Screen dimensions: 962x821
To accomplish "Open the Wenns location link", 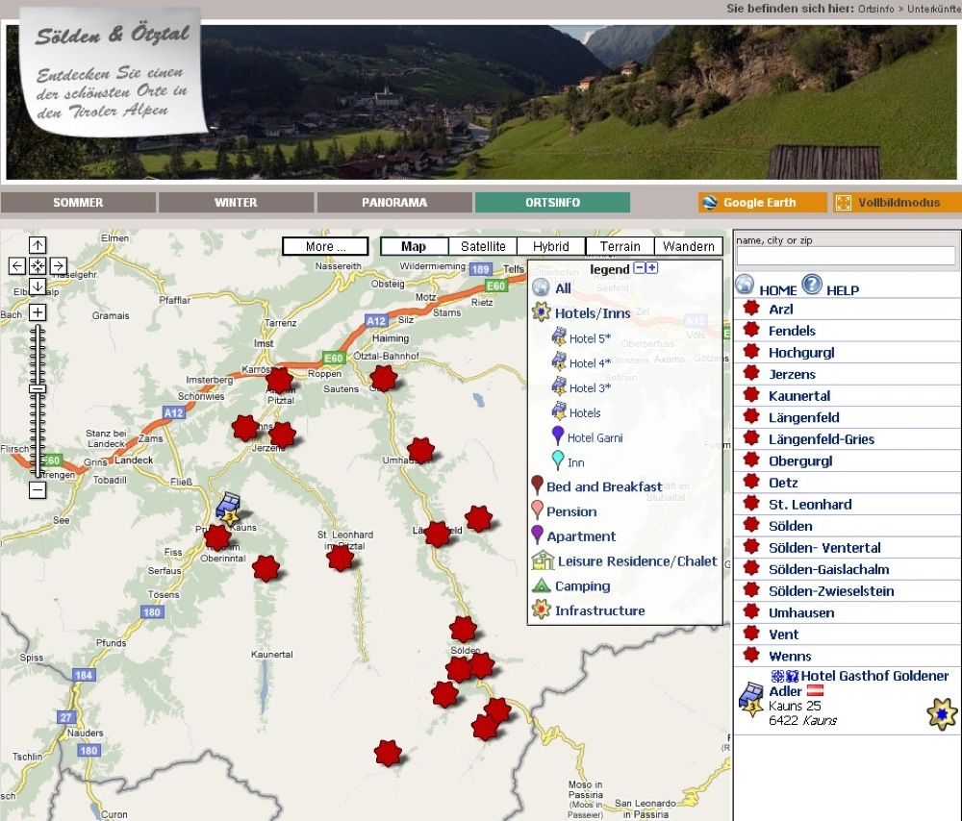I will 790,657.
